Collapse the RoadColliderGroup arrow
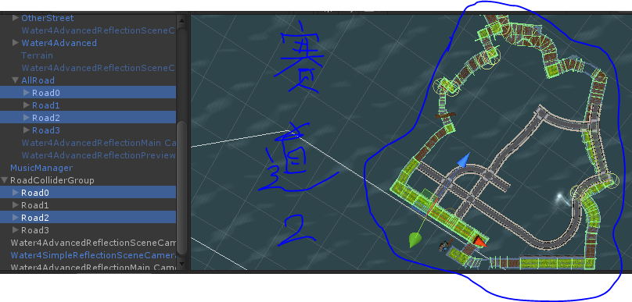The image size is (632, 302). [5, 179]
